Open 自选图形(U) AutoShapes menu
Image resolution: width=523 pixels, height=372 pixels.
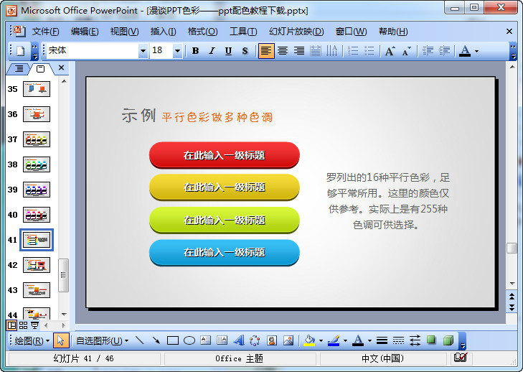(102, 340)
